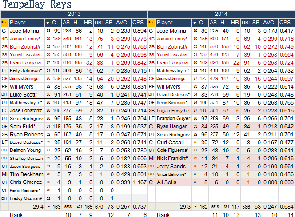Click Curt Casali player name
Image resolution: width=295 pixels, height=217 pixels.
pyautogui.click(x=170, y=143)
